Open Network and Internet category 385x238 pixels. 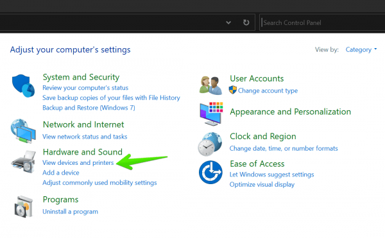(x=83, y=124)
